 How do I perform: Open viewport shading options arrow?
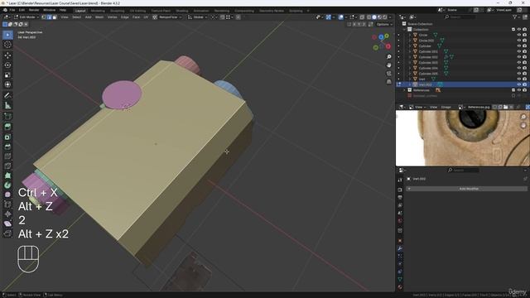click(x=390, y=17)
